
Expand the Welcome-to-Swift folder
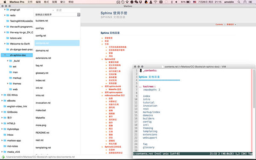tap(5, 44)
